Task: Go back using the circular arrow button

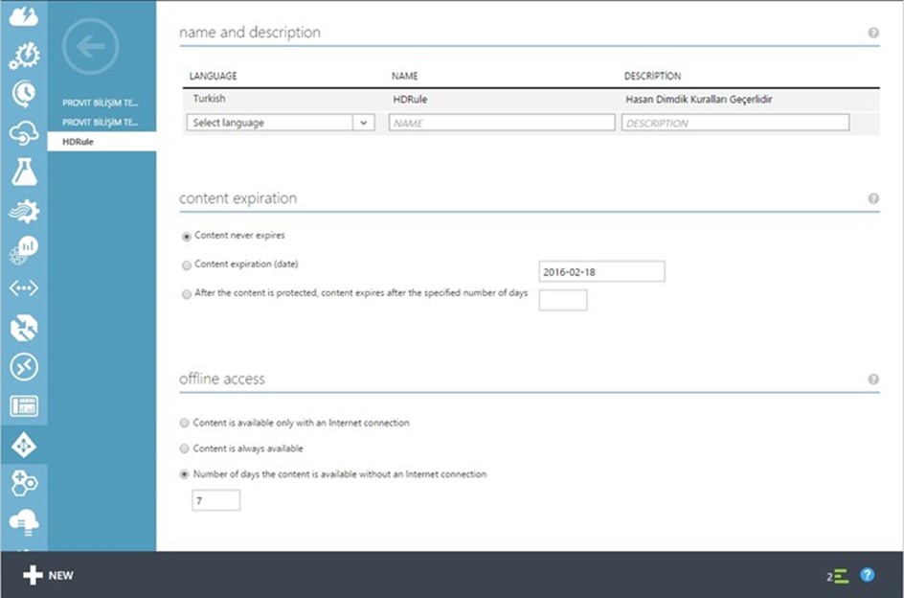Action: click(x=91, y=47)
